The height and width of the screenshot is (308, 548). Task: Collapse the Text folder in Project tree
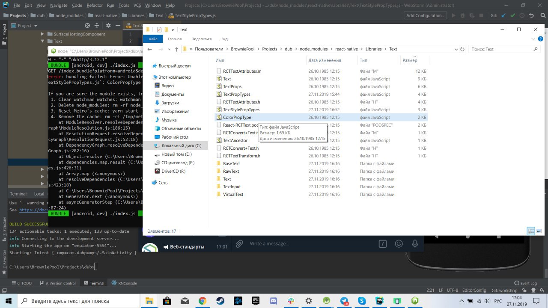click(x=42, y=41)
